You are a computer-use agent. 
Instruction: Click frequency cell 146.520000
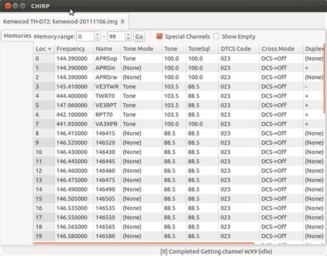point(74,142)
